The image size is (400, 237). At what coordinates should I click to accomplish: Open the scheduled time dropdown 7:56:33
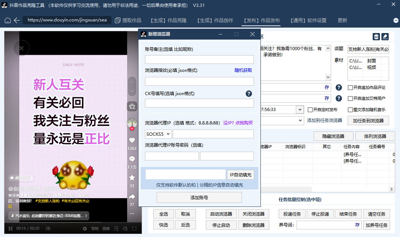point(300,110)
